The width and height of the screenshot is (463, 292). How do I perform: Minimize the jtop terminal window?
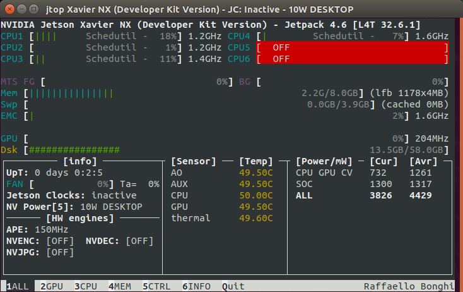click(21, 9)
